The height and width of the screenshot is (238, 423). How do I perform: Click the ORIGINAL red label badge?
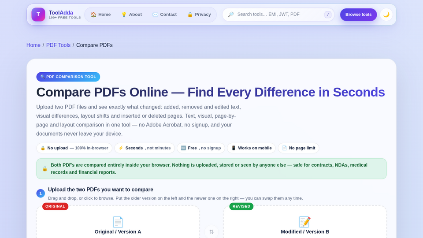tap(56, 206)
